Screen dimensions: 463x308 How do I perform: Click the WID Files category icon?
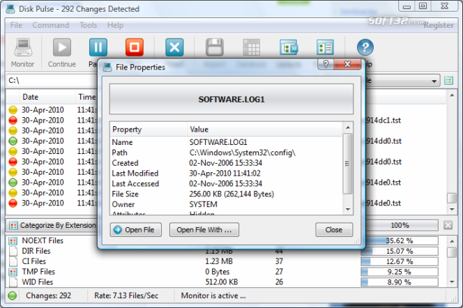point(13,282)
